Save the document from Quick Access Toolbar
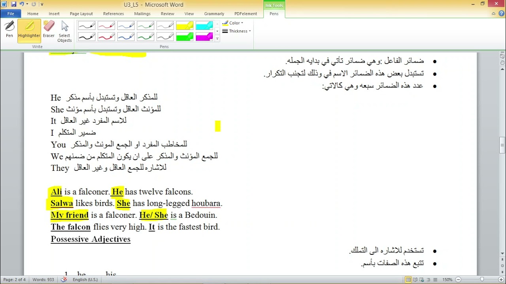 [13, 4]
